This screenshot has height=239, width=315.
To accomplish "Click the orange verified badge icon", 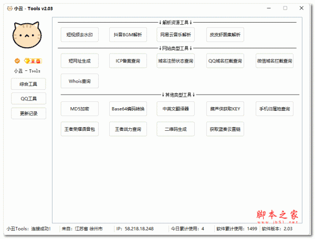I will click(x=17, y=61).
